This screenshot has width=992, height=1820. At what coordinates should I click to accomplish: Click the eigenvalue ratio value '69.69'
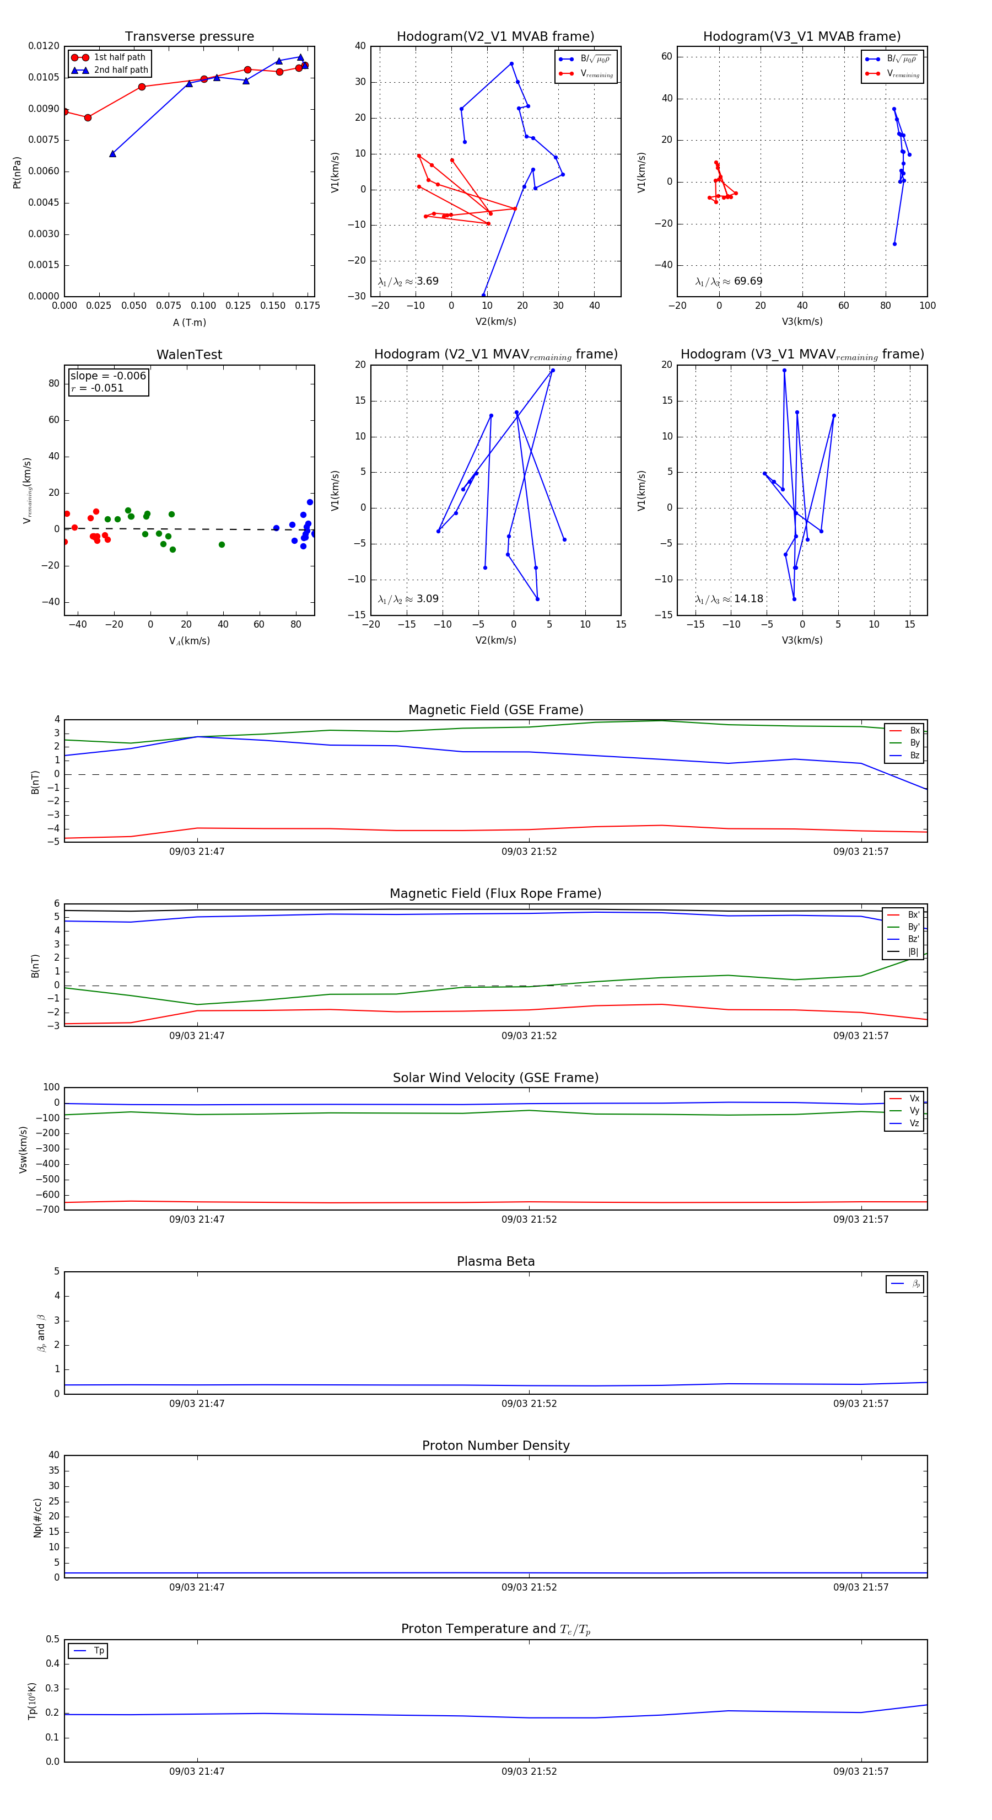click(x=748, y=281)
